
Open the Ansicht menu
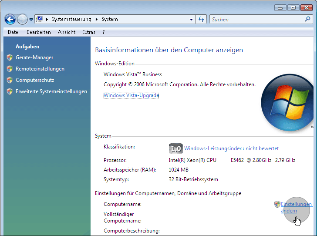[x=67, y=32]
